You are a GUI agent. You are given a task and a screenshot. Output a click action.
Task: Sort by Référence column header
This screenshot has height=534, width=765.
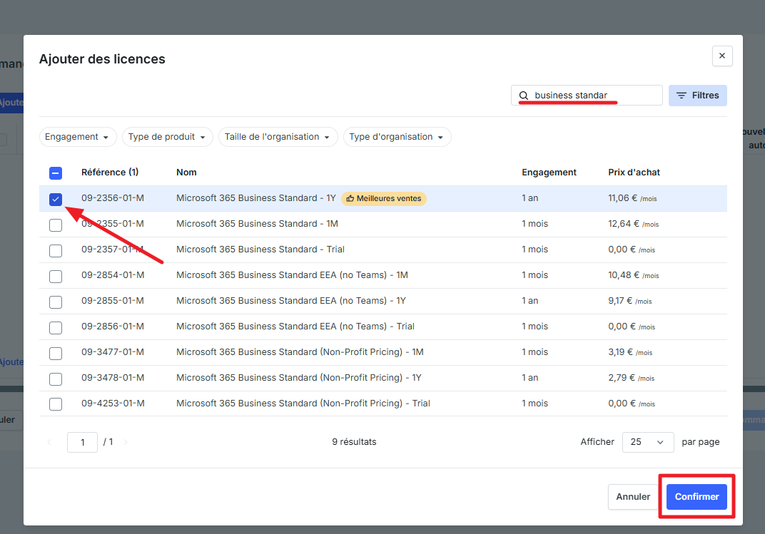110,173
